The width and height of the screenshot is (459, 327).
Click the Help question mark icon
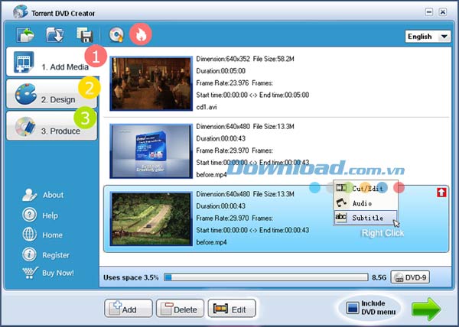click(x=29, y=215)
